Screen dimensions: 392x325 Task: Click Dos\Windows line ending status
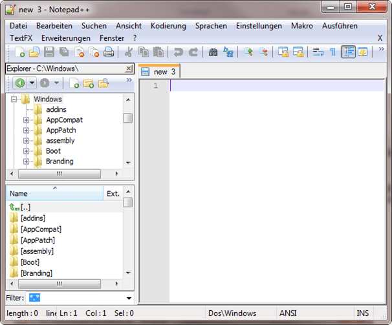tap(232, 313)
